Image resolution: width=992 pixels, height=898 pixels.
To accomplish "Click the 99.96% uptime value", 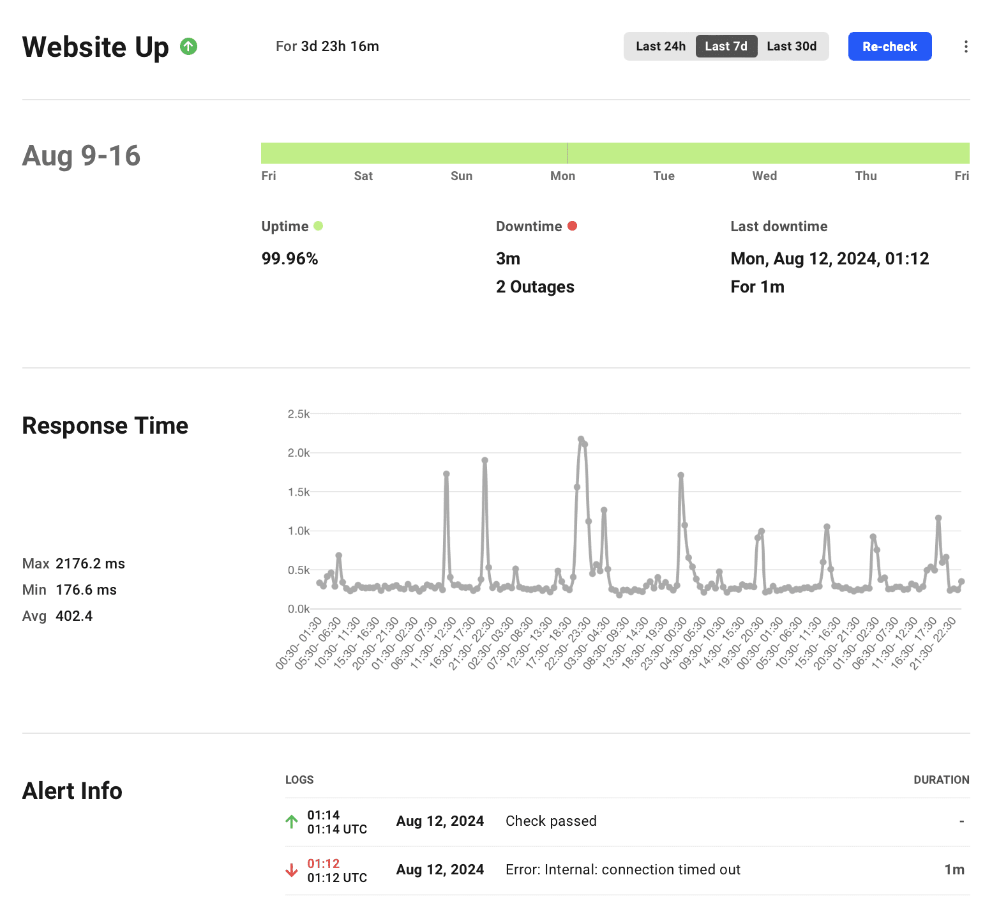I will point(290,259).
